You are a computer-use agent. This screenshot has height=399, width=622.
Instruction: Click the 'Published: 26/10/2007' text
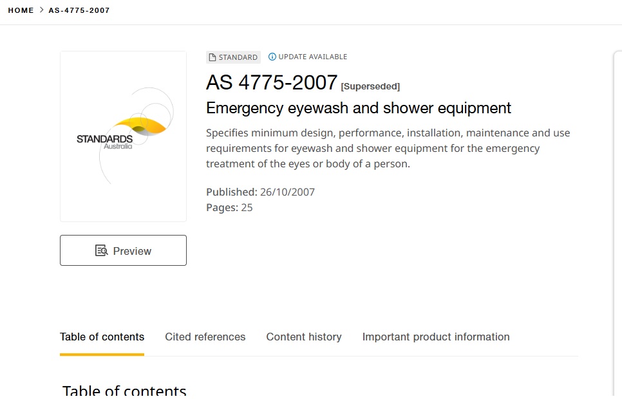click(x=260, y=192)
